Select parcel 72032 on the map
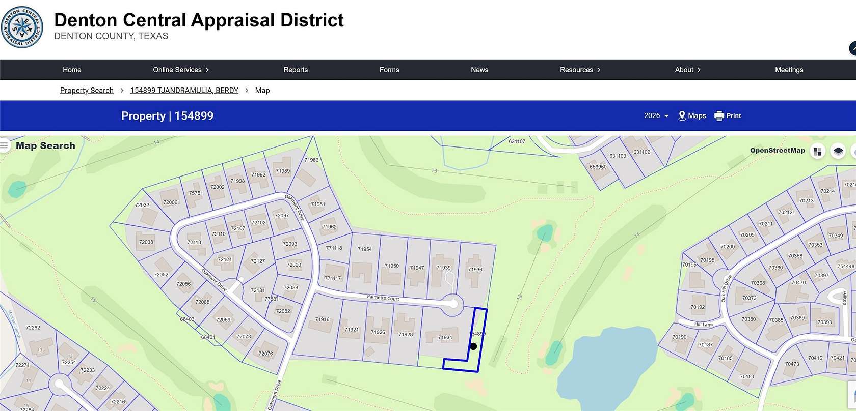Viewport: 856px width, 411px height. click(x=142, y=205)
